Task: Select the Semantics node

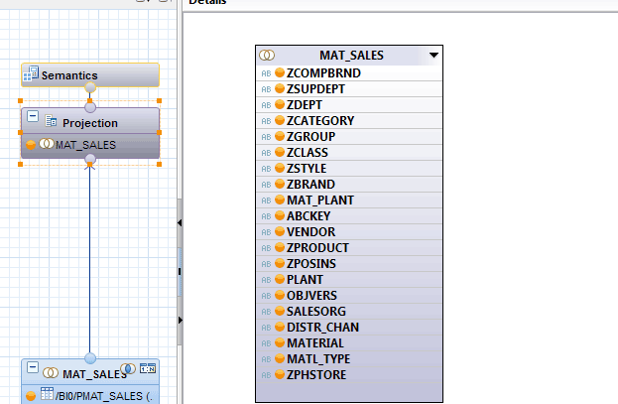Action: pyautogui.click(x=90, y=75)
